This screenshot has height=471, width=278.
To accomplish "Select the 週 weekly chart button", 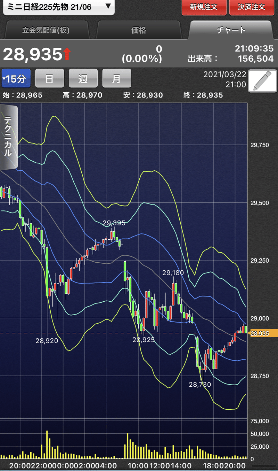I will (x=83, y=78).
